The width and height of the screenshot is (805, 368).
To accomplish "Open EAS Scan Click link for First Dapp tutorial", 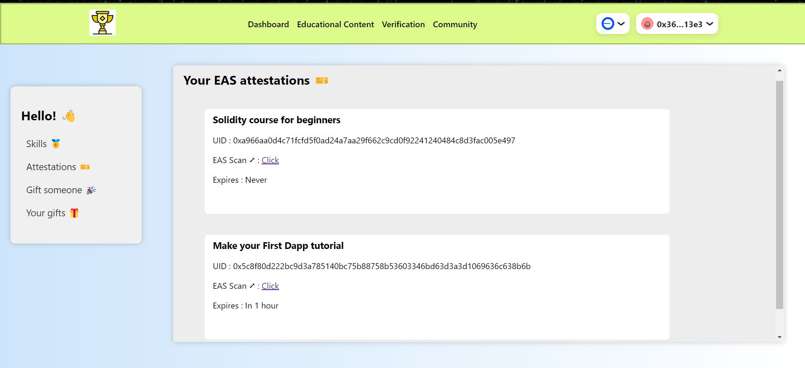I will [x=270, y=286].
